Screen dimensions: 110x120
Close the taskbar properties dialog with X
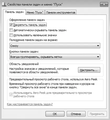[104, 4]
